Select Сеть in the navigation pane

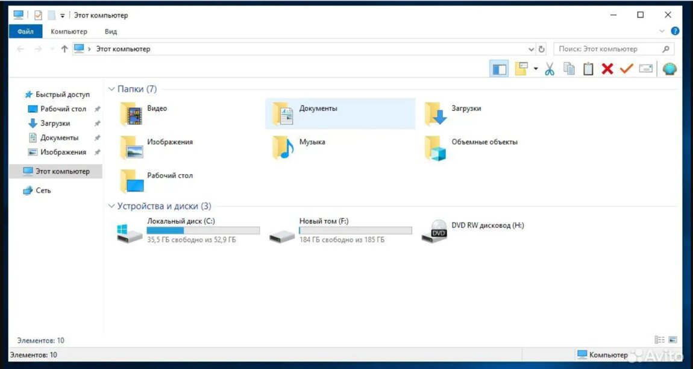pos(43,191)
